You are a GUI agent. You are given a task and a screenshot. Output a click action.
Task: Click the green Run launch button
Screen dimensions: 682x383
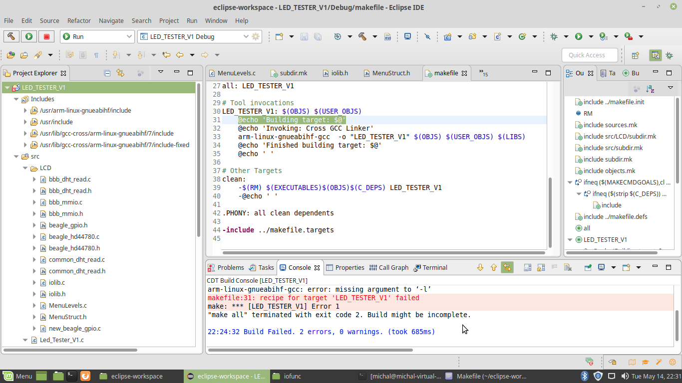[x=29, y=36]
